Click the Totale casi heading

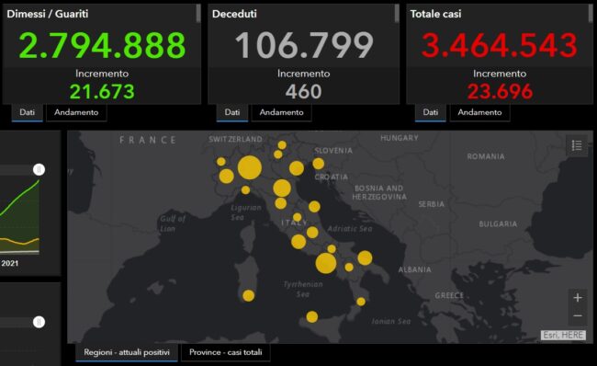point(435,14)
